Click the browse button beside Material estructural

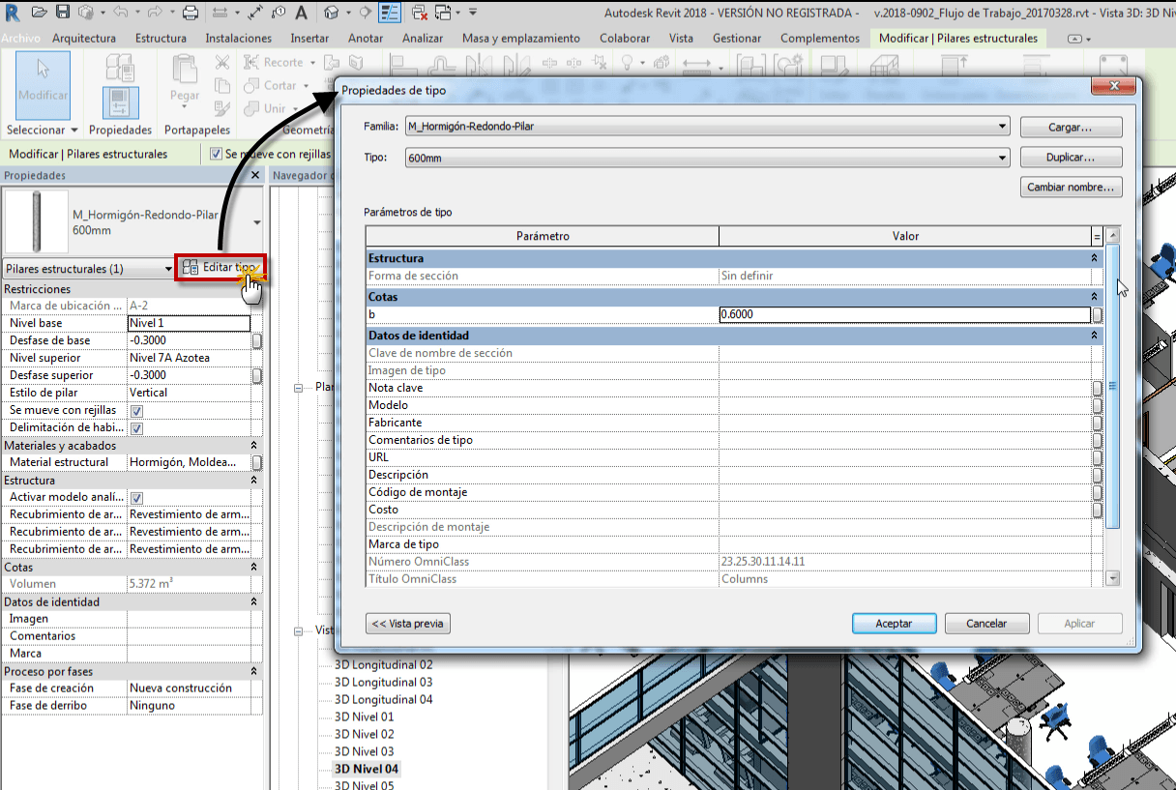pos(256,463)
